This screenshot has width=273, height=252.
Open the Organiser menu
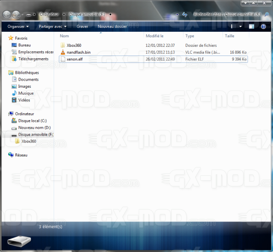coord(18,26)
